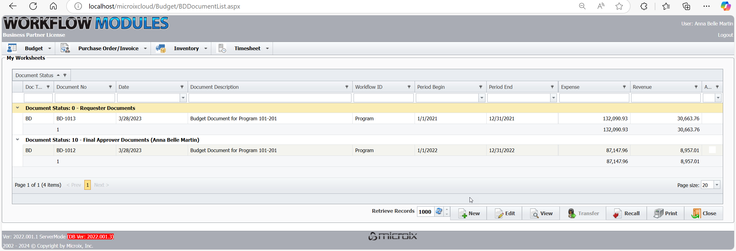Open the Page size dropdown
736x251 pixels.
click(x=717, y=185)
